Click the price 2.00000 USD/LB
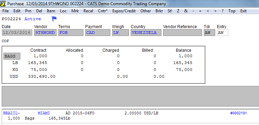This screenshot has height=125, width=259. coord(141,113)
